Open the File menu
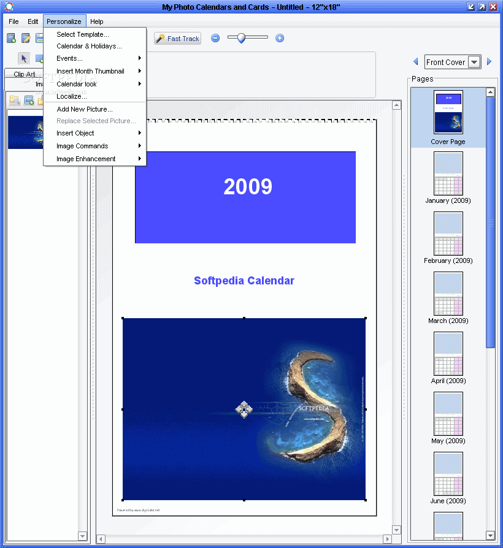503x548 pixels. pos(13,21)
